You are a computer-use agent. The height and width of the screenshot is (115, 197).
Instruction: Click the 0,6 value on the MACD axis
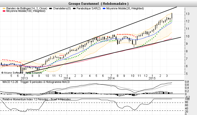[187, 85]
